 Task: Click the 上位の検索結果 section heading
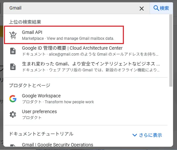[25, 22]
